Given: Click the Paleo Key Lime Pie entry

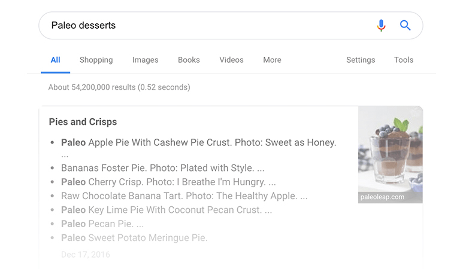Looking at the screenshot, I should click(x=167, y=210).
